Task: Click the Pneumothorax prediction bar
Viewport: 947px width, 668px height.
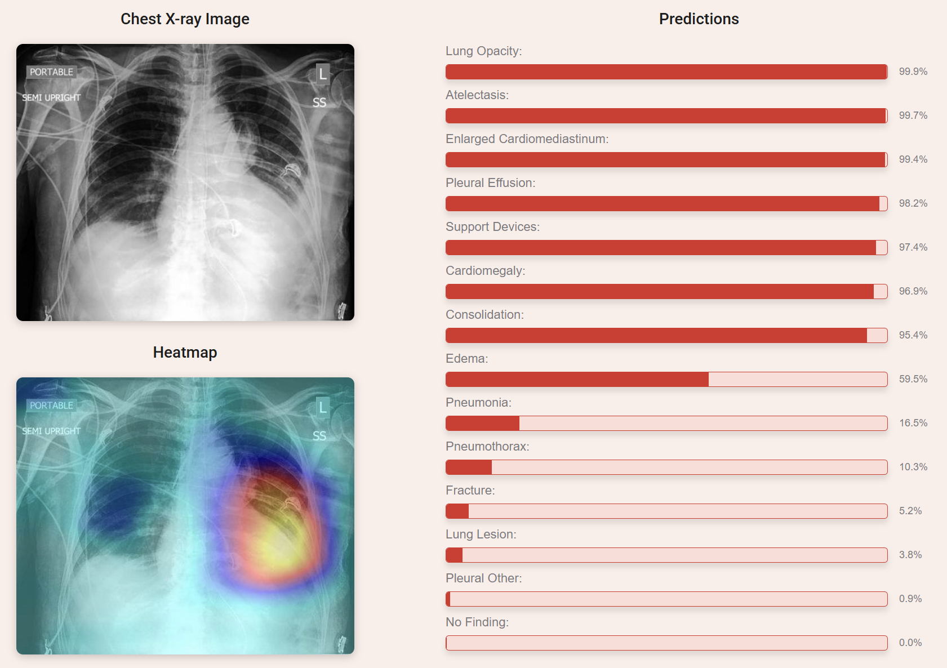Action: coord(666,467)
